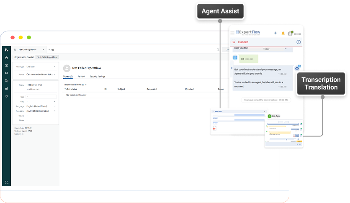Click the ID column header

[106, 89]
